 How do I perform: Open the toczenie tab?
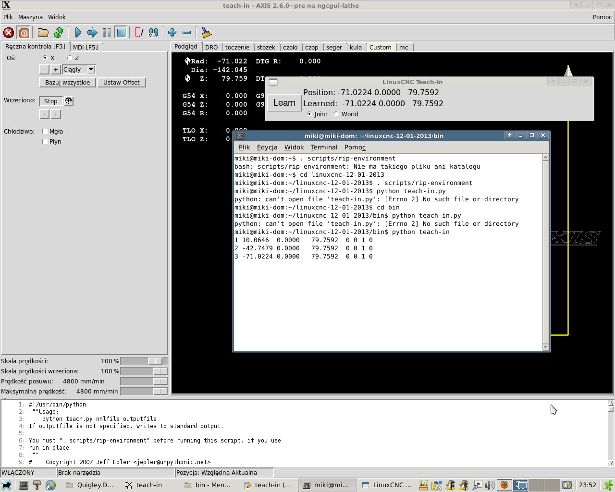[237, 47]
